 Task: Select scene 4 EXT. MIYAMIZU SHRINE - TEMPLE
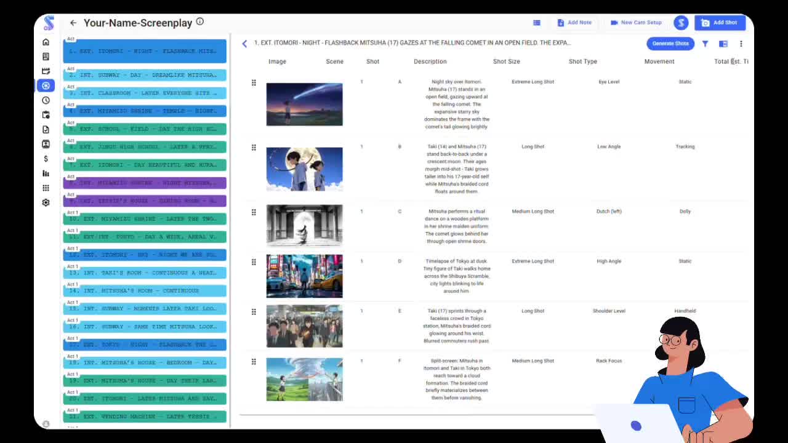coord(144,111)
